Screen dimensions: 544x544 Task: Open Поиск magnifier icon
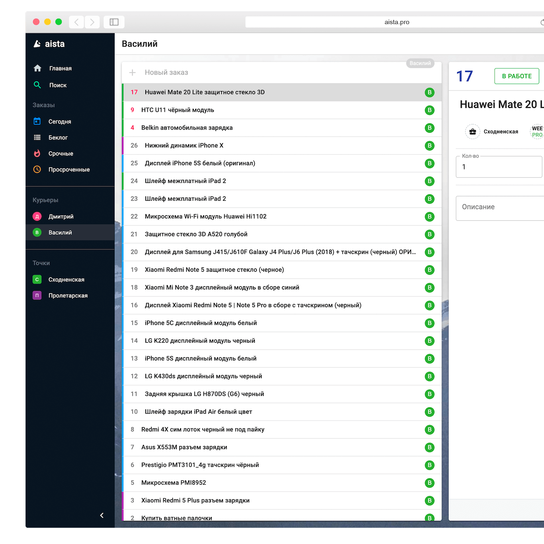[37, 85]
